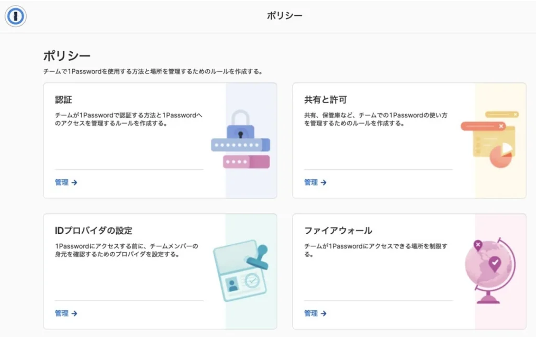The height and width of the screenshot is (337, 536).
Task: Click the description text in the ファイアウォール card
Action: click(x=375, y=250)
